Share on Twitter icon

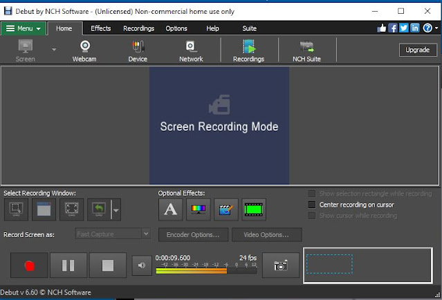click(404, 28)
